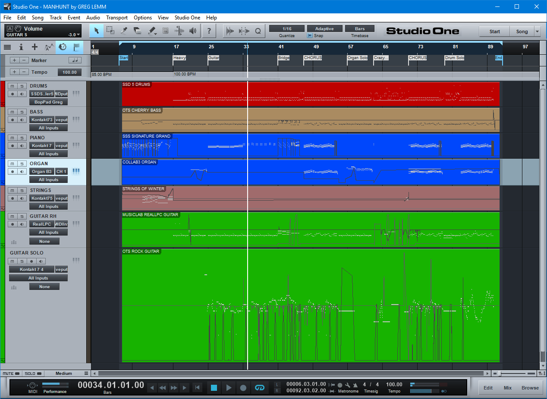Click the Rewind transport button

163,388
